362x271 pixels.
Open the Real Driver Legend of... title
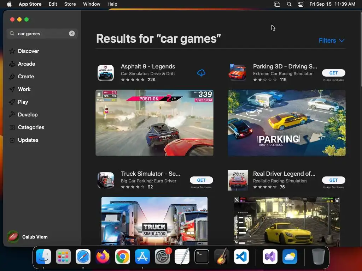pos(284,174)
